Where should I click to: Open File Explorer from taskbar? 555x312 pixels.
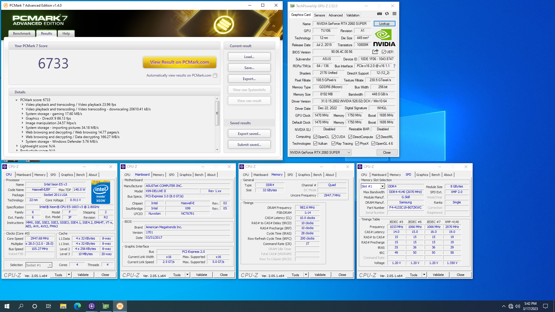[x=63, y=306]
